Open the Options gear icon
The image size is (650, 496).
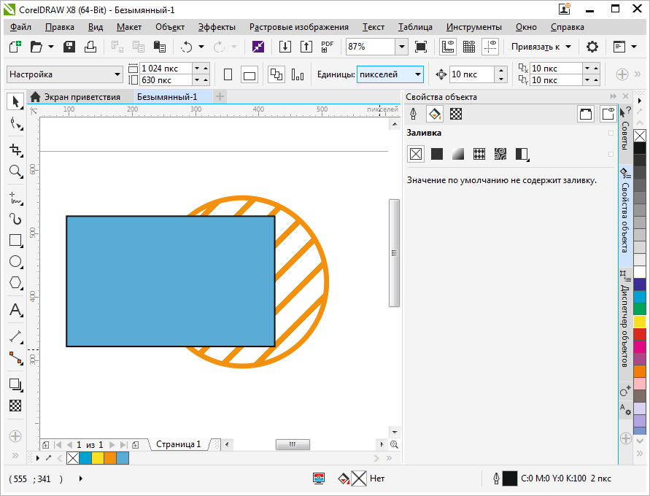click(592, 47)
